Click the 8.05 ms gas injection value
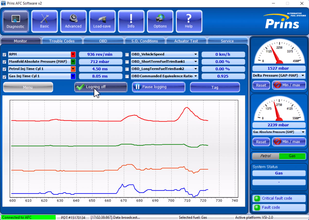Screen dimensions: 309x220 (x=101, y=76)
